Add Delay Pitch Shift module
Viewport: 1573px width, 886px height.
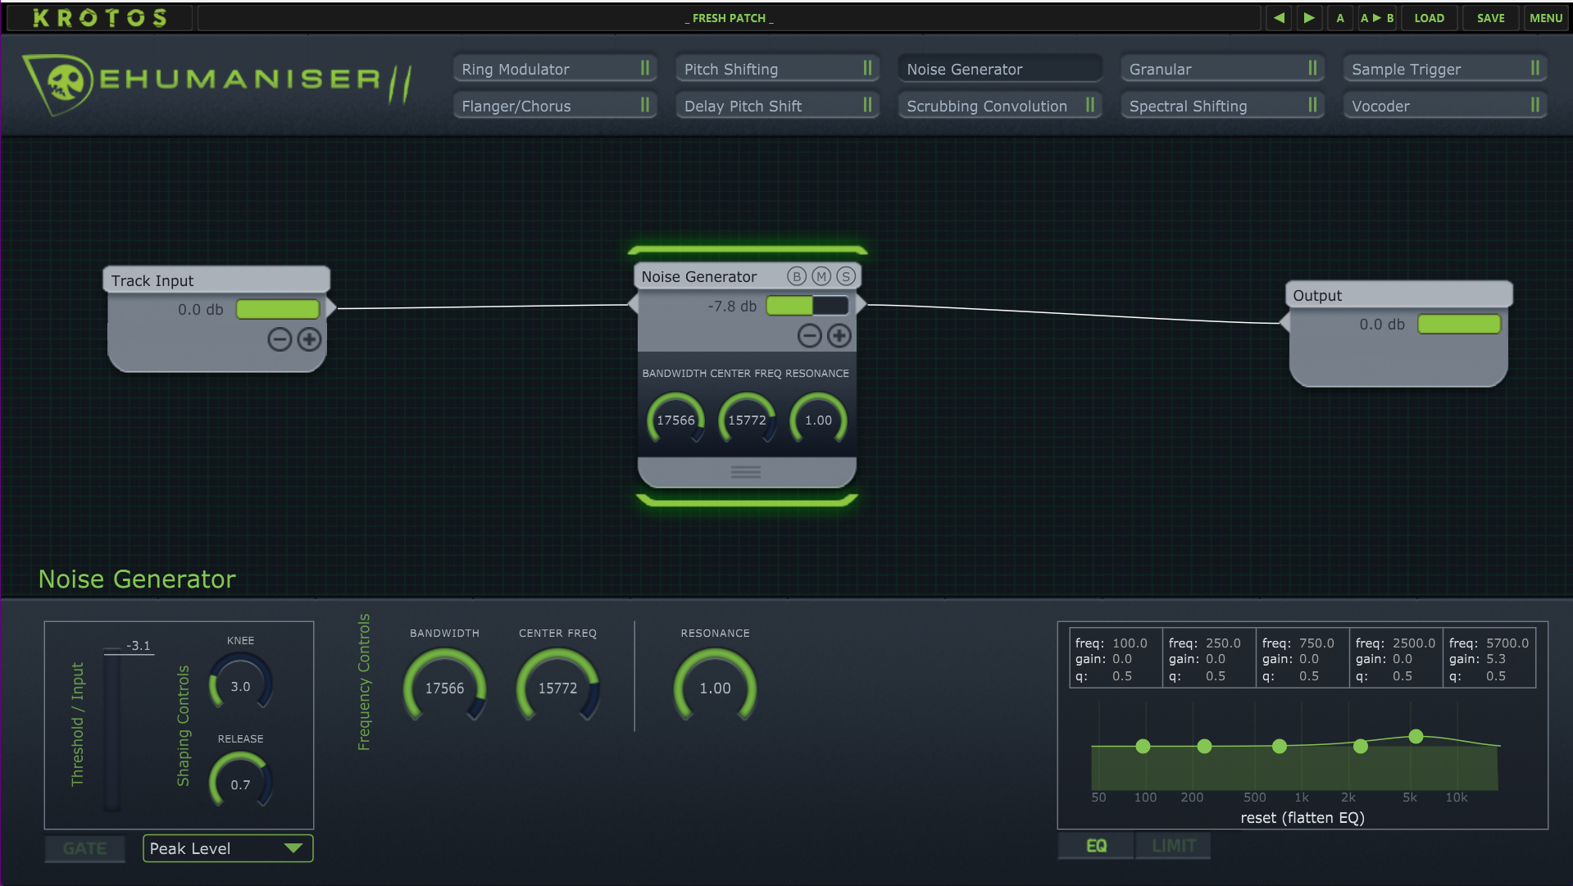[777, 106]
